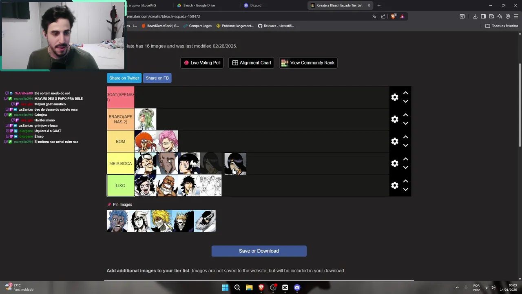Viewport: 522px width, 294px height.
Task: Open the browser main menu
Action: coord(516,16)
